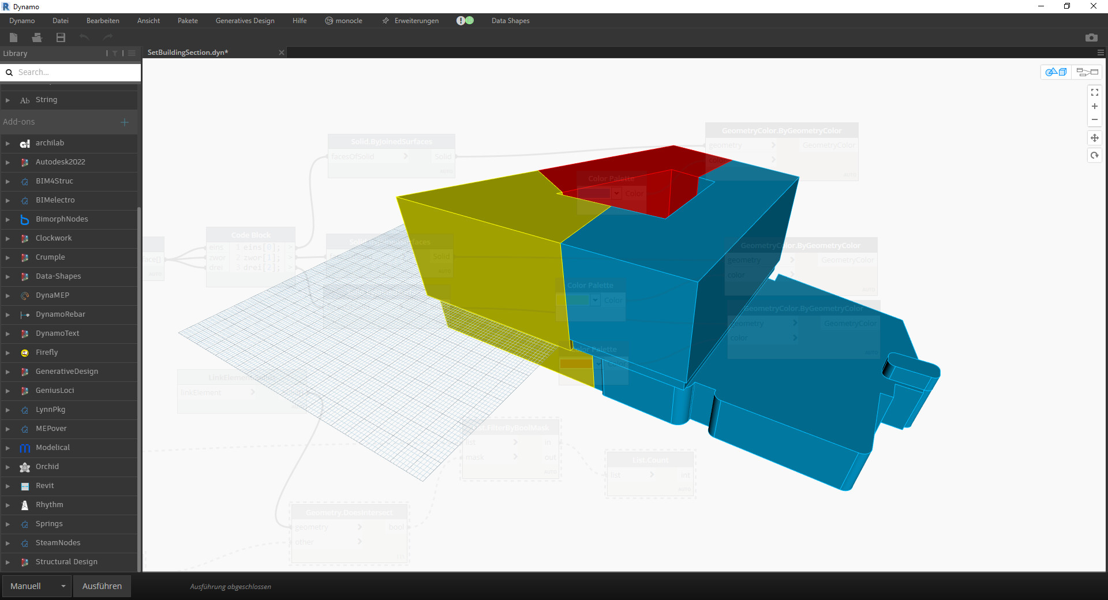The height and width of the screenshot is (600, 1108).
Task: Open the Datei menu
Action: [61, 21]
